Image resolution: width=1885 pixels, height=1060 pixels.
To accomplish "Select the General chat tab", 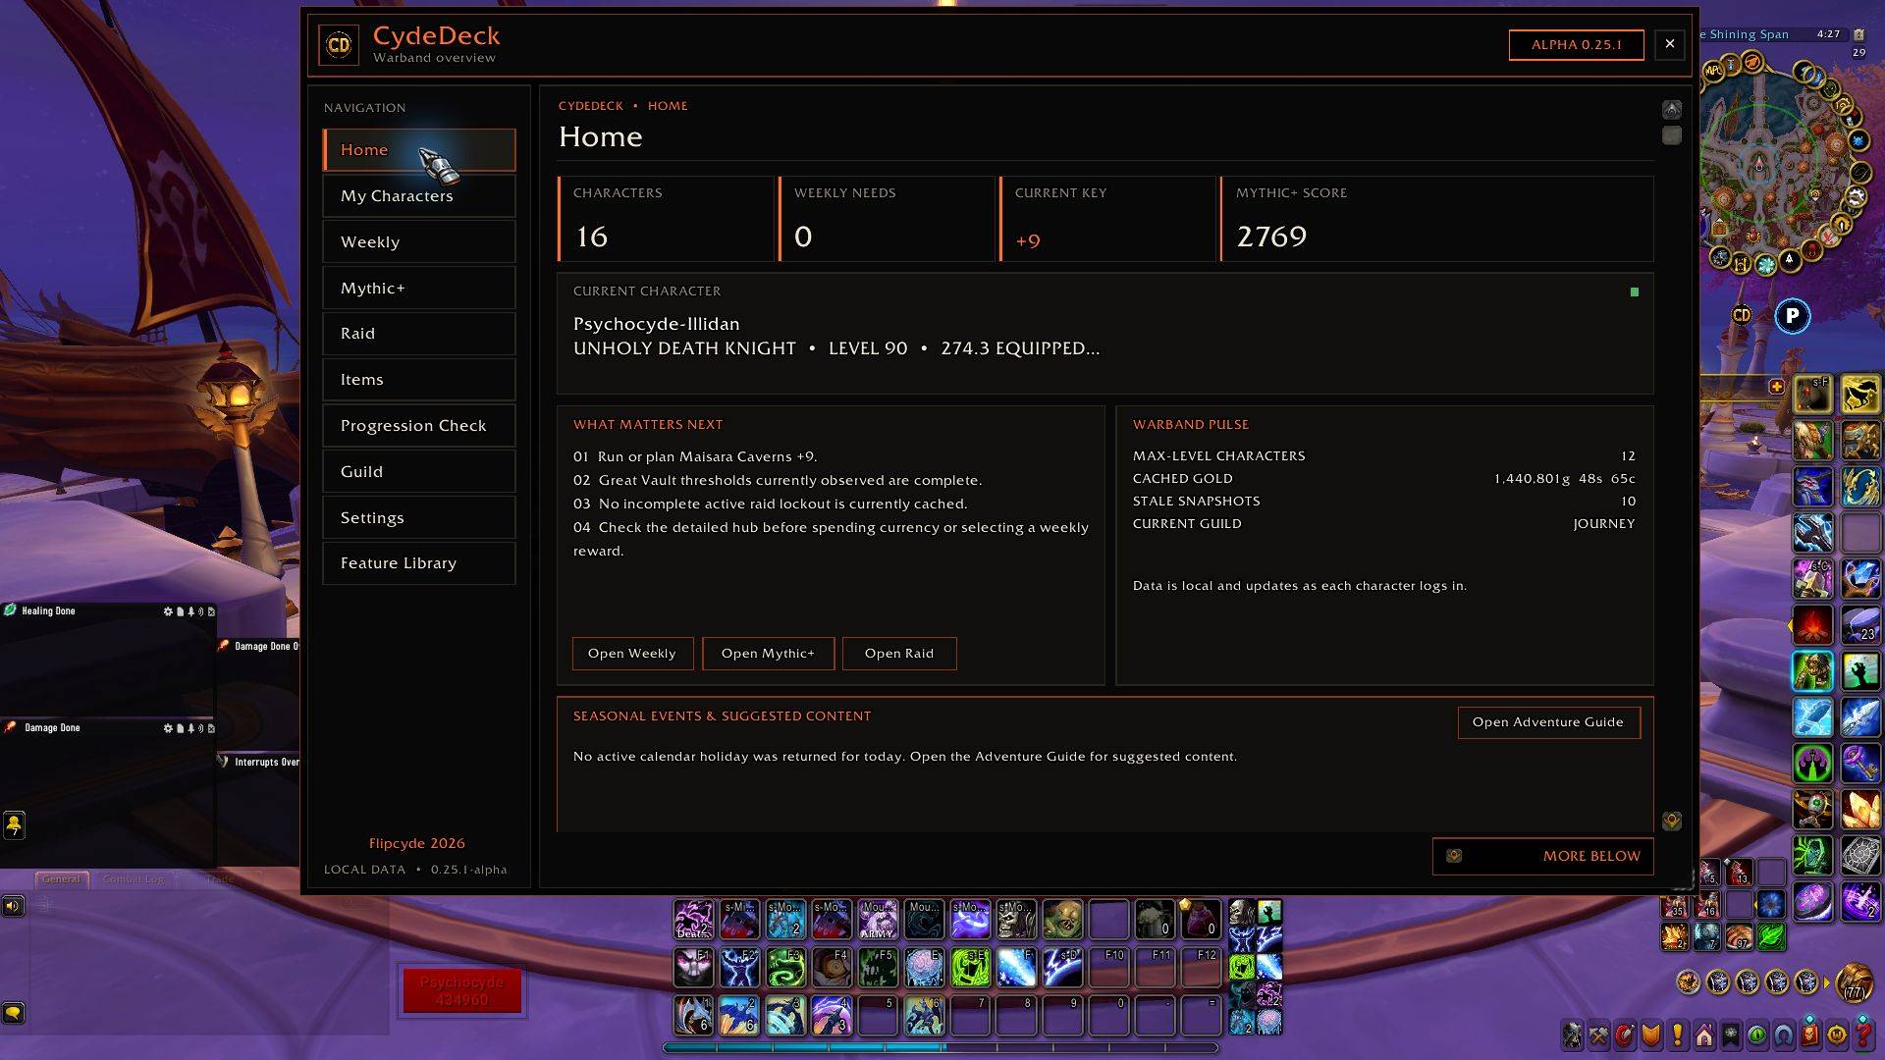I will click(x=62, y=879).
